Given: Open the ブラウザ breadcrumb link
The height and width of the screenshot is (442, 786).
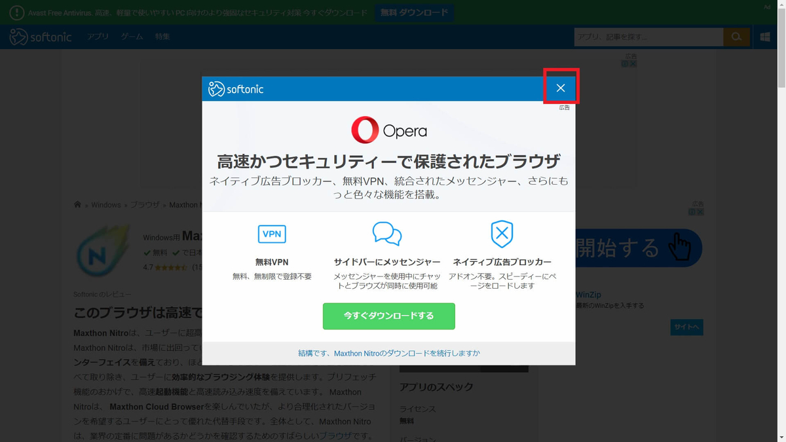Looking at the screenshot, I should (145, 205).
